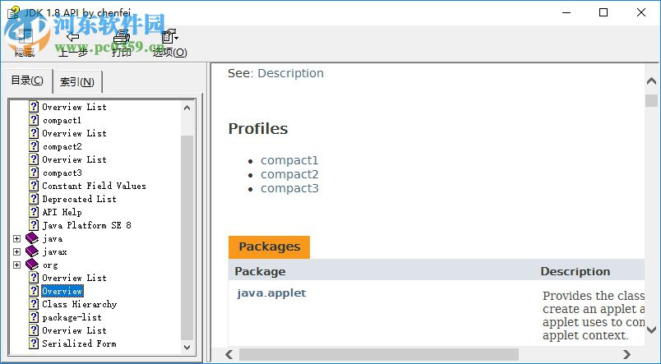Click the tree panel vertical scrollbar thumb
The image size is (661, 364).
187,237
